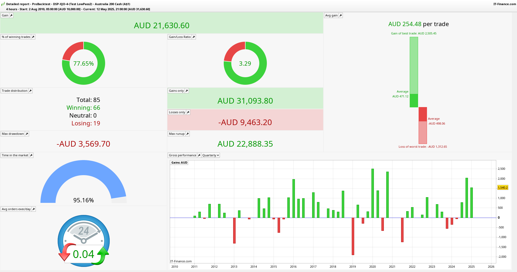This screenshot has width=517, height=272.
Task: Click Avg orders exec/day wrench icon
Action: (x=34, y=209)
